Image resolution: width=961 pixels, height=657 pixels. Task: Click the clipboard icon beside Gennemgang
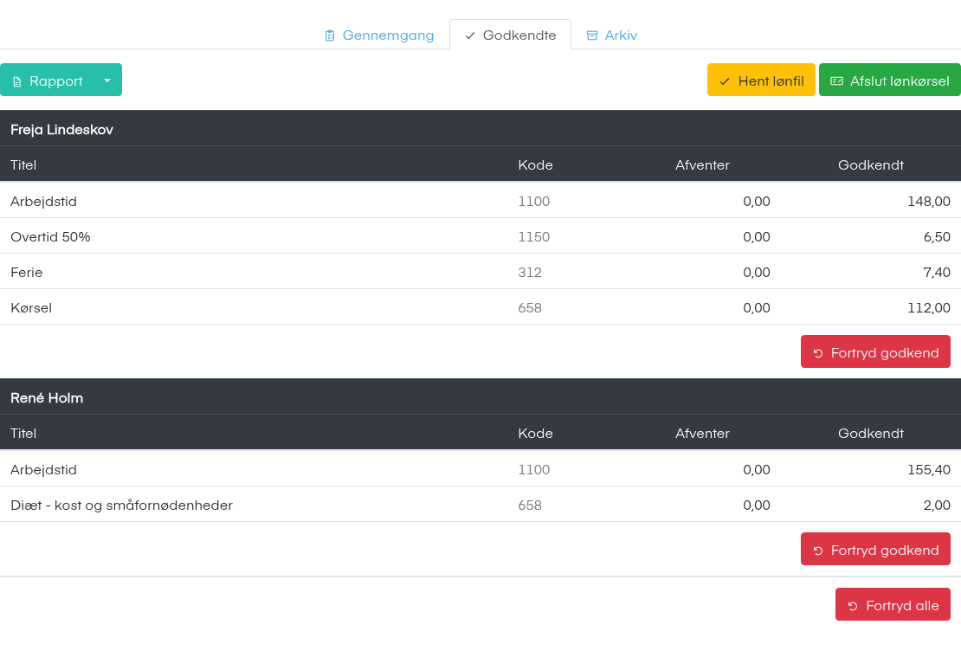click(330, 35)
